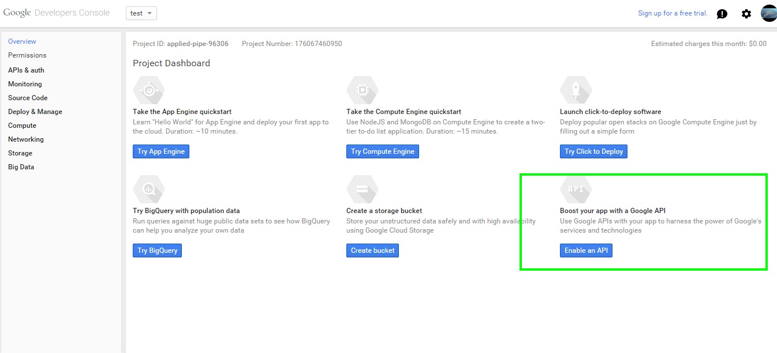Expand Deploy & Manage in the sidebar
The image size is (777, 353).
pyautogui.click(x=35, y=112)
